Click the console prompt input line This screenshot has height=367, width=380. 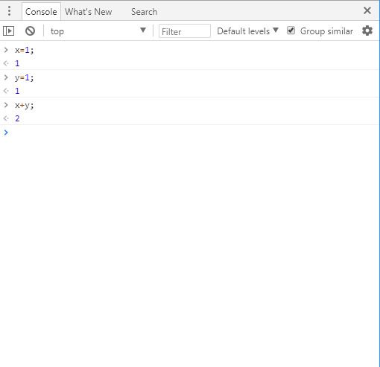[190, 133]
